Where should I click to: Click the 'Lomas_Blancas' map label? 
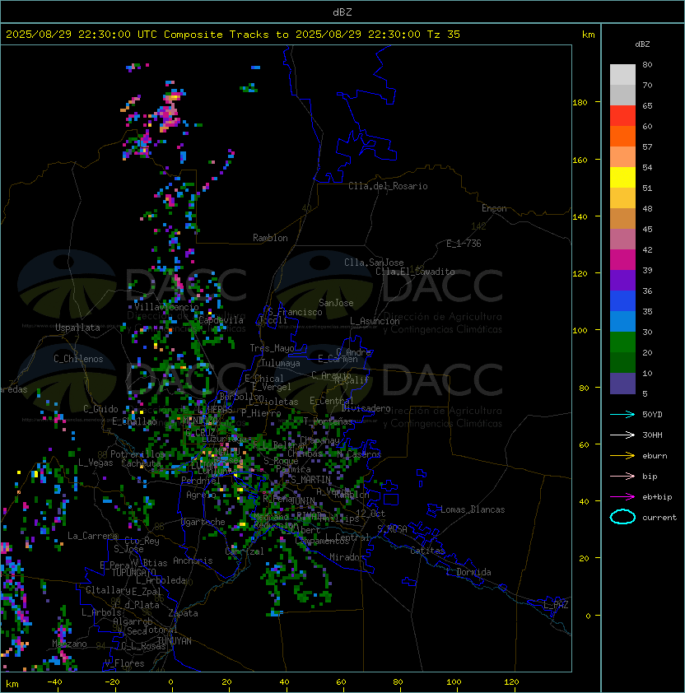473,509
